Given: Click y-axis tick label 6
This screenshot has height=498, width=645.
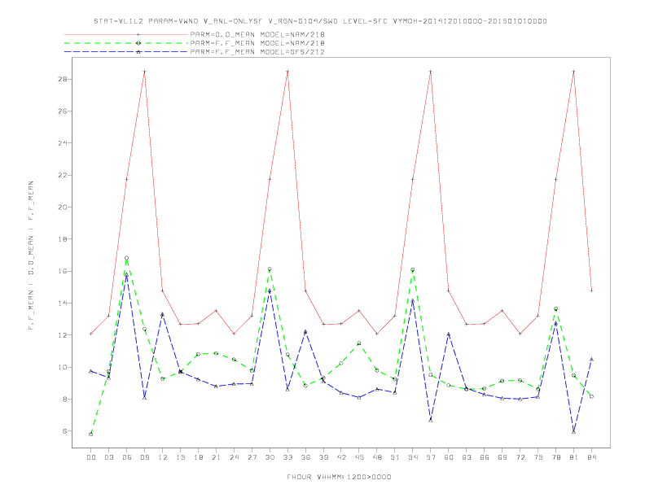Looking at the screenshot, I should tap(64, 431).
